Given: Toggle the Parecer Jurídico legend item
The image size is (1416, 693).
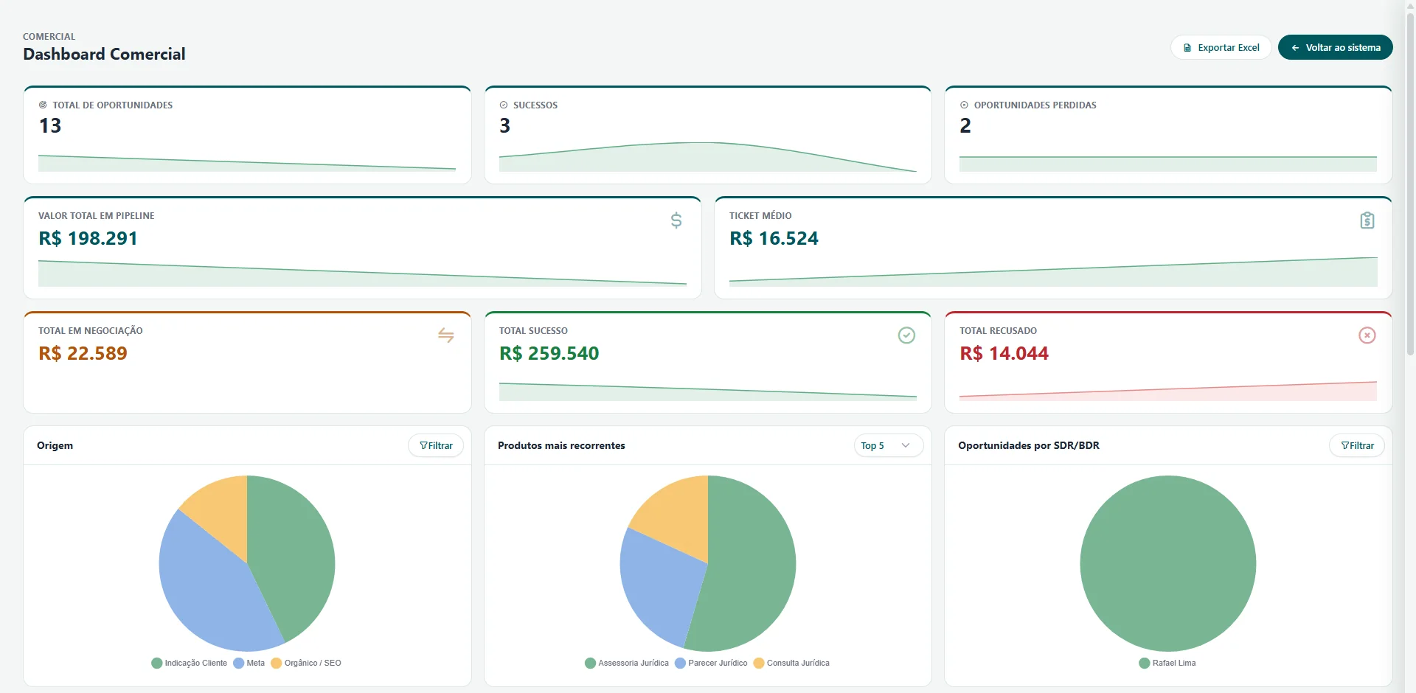Looking at the screenshot, I should [x=711, y=663].
